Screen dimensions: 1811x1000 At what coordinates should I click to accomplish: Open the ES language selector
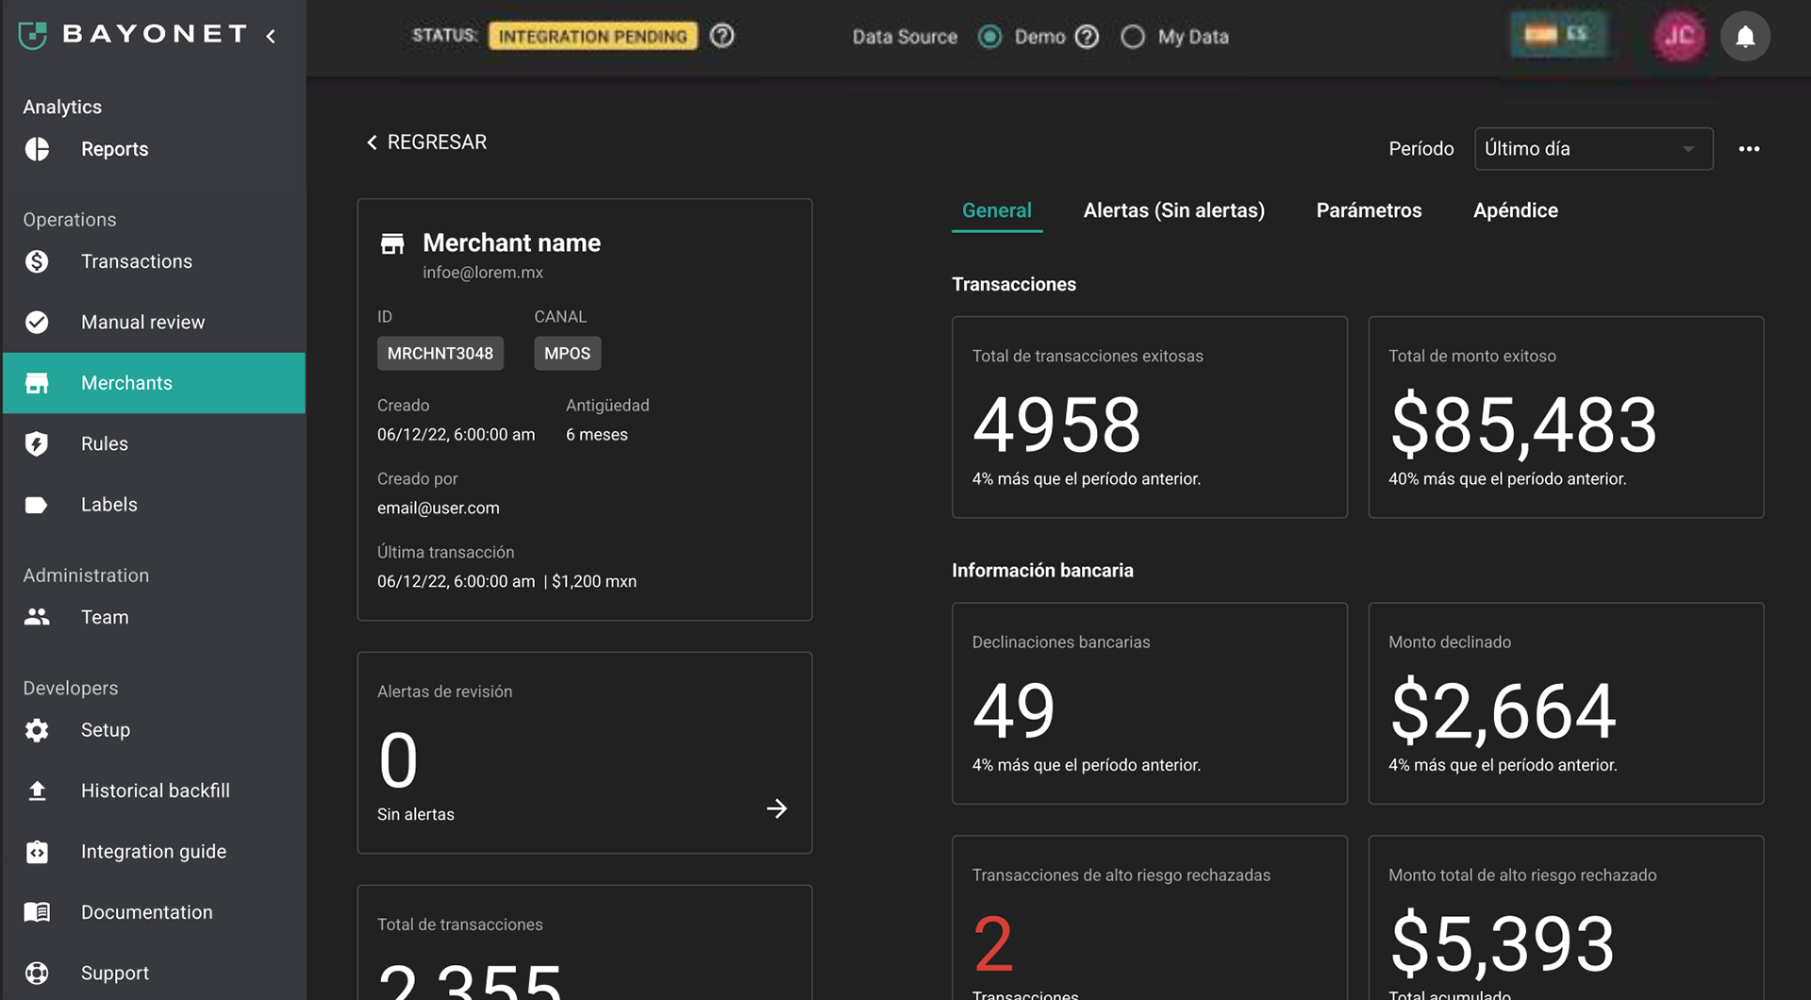[x=1558, y=35]
